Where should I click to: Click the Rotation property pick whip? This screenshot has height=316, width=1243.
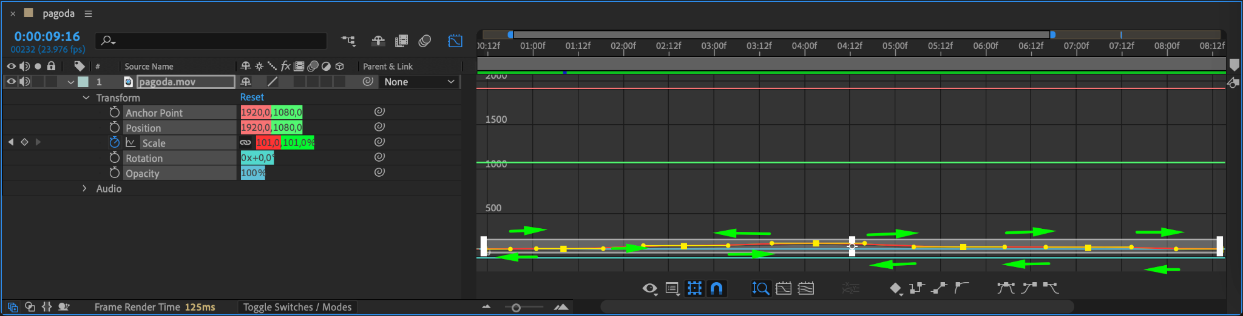tap(379, 157)
